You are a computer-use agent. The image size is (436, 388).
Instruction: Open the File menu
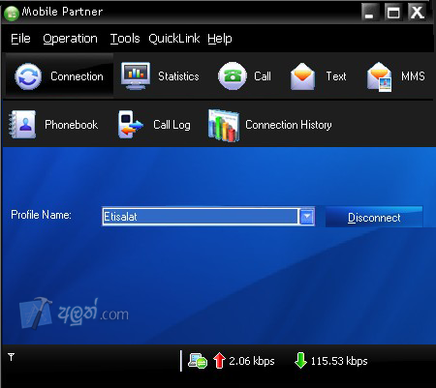point(20,39)
